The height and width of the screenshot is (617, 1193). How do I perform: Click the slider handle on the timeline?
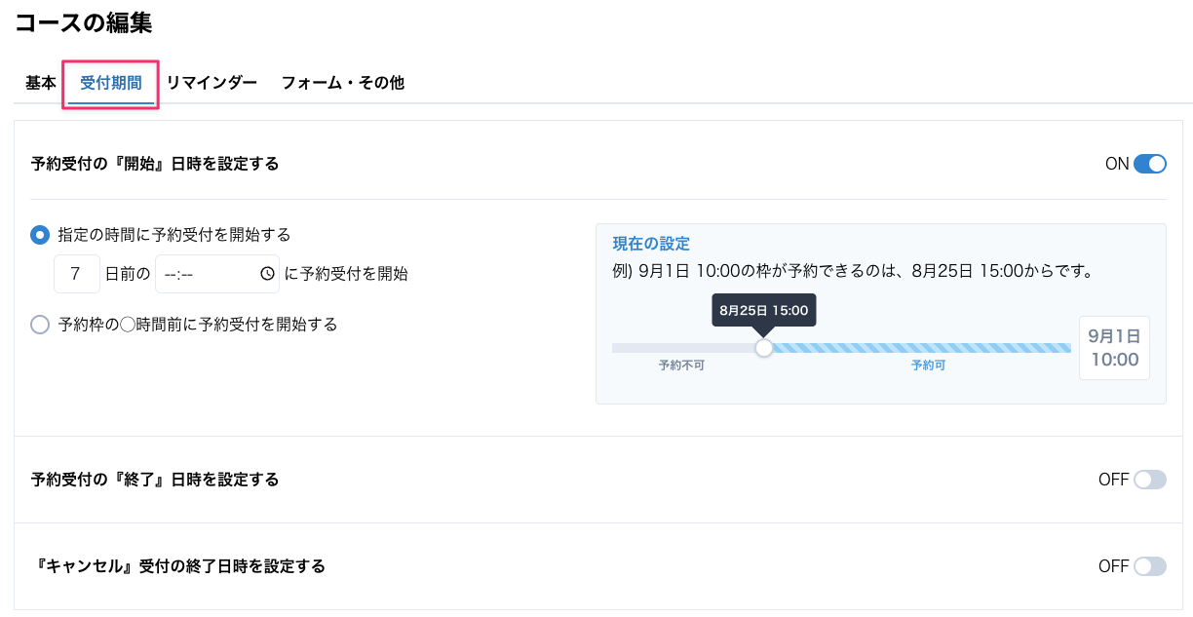764,348
